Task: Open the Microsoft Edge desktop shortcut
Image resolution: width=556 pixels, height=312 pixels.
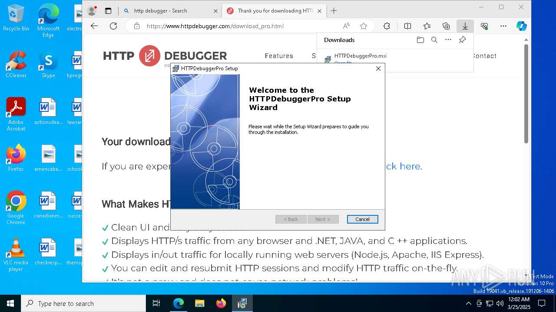Action: [48, 20]
